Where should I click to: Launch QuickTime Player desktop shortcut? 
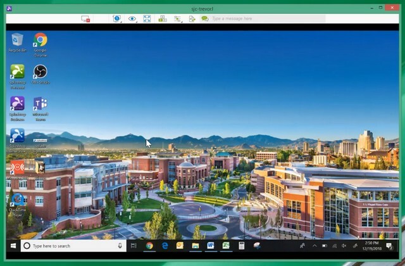pos(17,200)
